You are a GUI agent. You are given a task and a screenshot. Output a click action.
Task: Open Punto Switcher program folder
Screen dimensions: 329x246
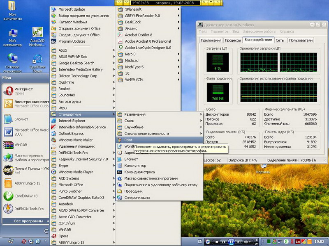[x=83, y=191]
